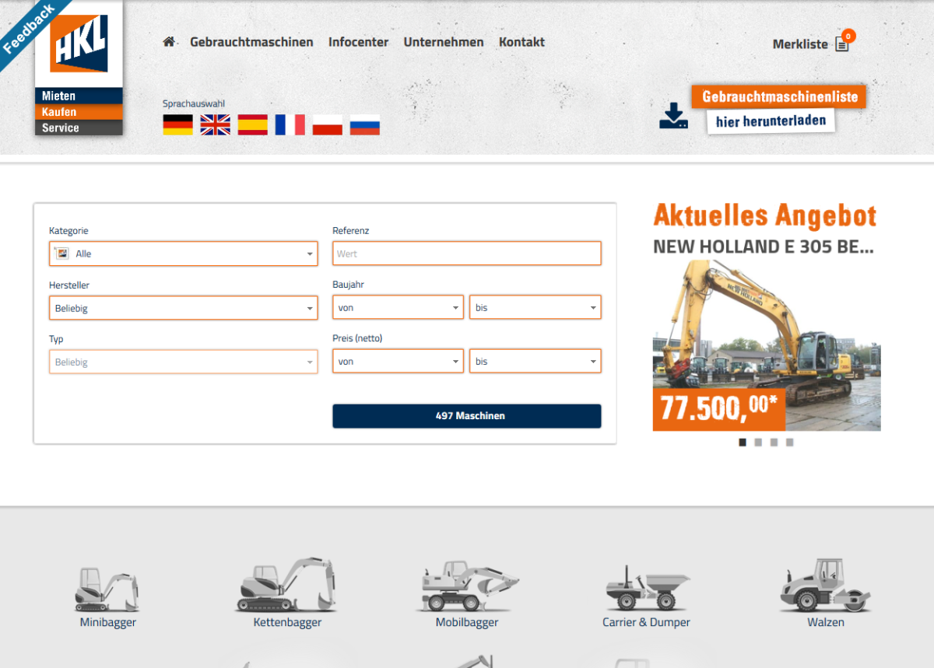
Task: Select the Kaufen tab
Action: pos(79,112)
